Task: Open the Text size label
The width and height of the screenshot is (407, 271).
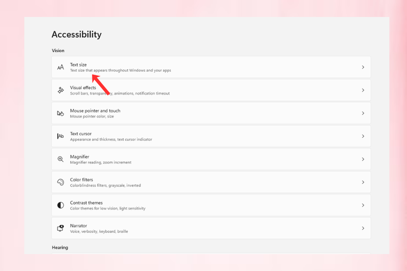Action: click(78, 65)
